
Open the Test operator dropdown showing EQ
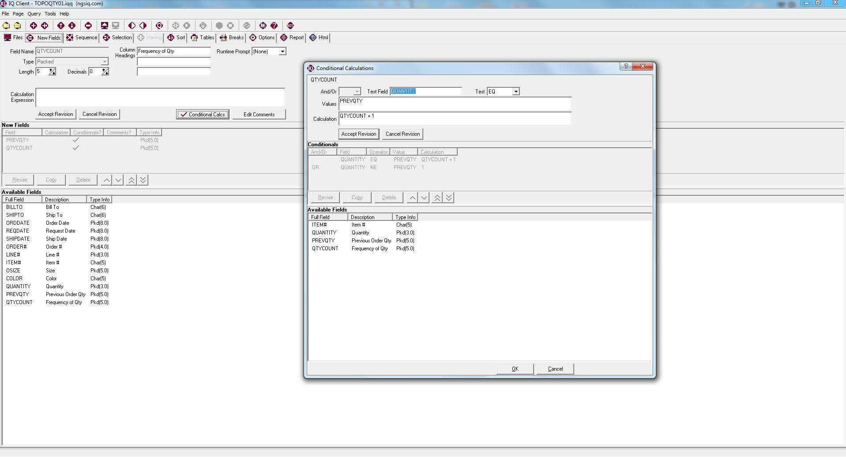coord(515,91)
